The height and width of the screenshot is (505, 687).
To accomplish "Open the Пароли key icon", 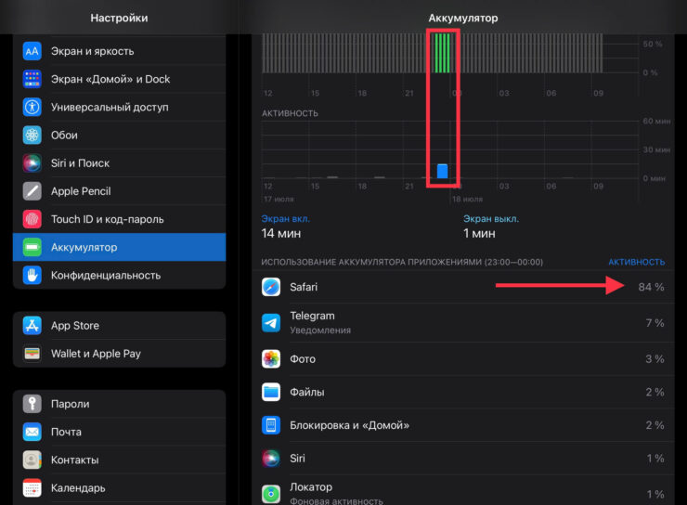I will 32,404.
